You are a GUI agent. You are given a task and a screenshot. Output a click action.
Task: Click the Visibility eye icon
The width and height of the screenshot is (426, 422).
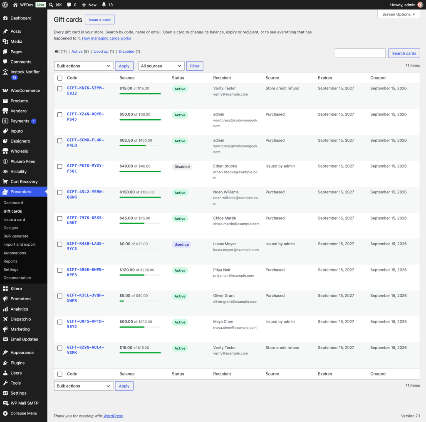pos(5,172)
